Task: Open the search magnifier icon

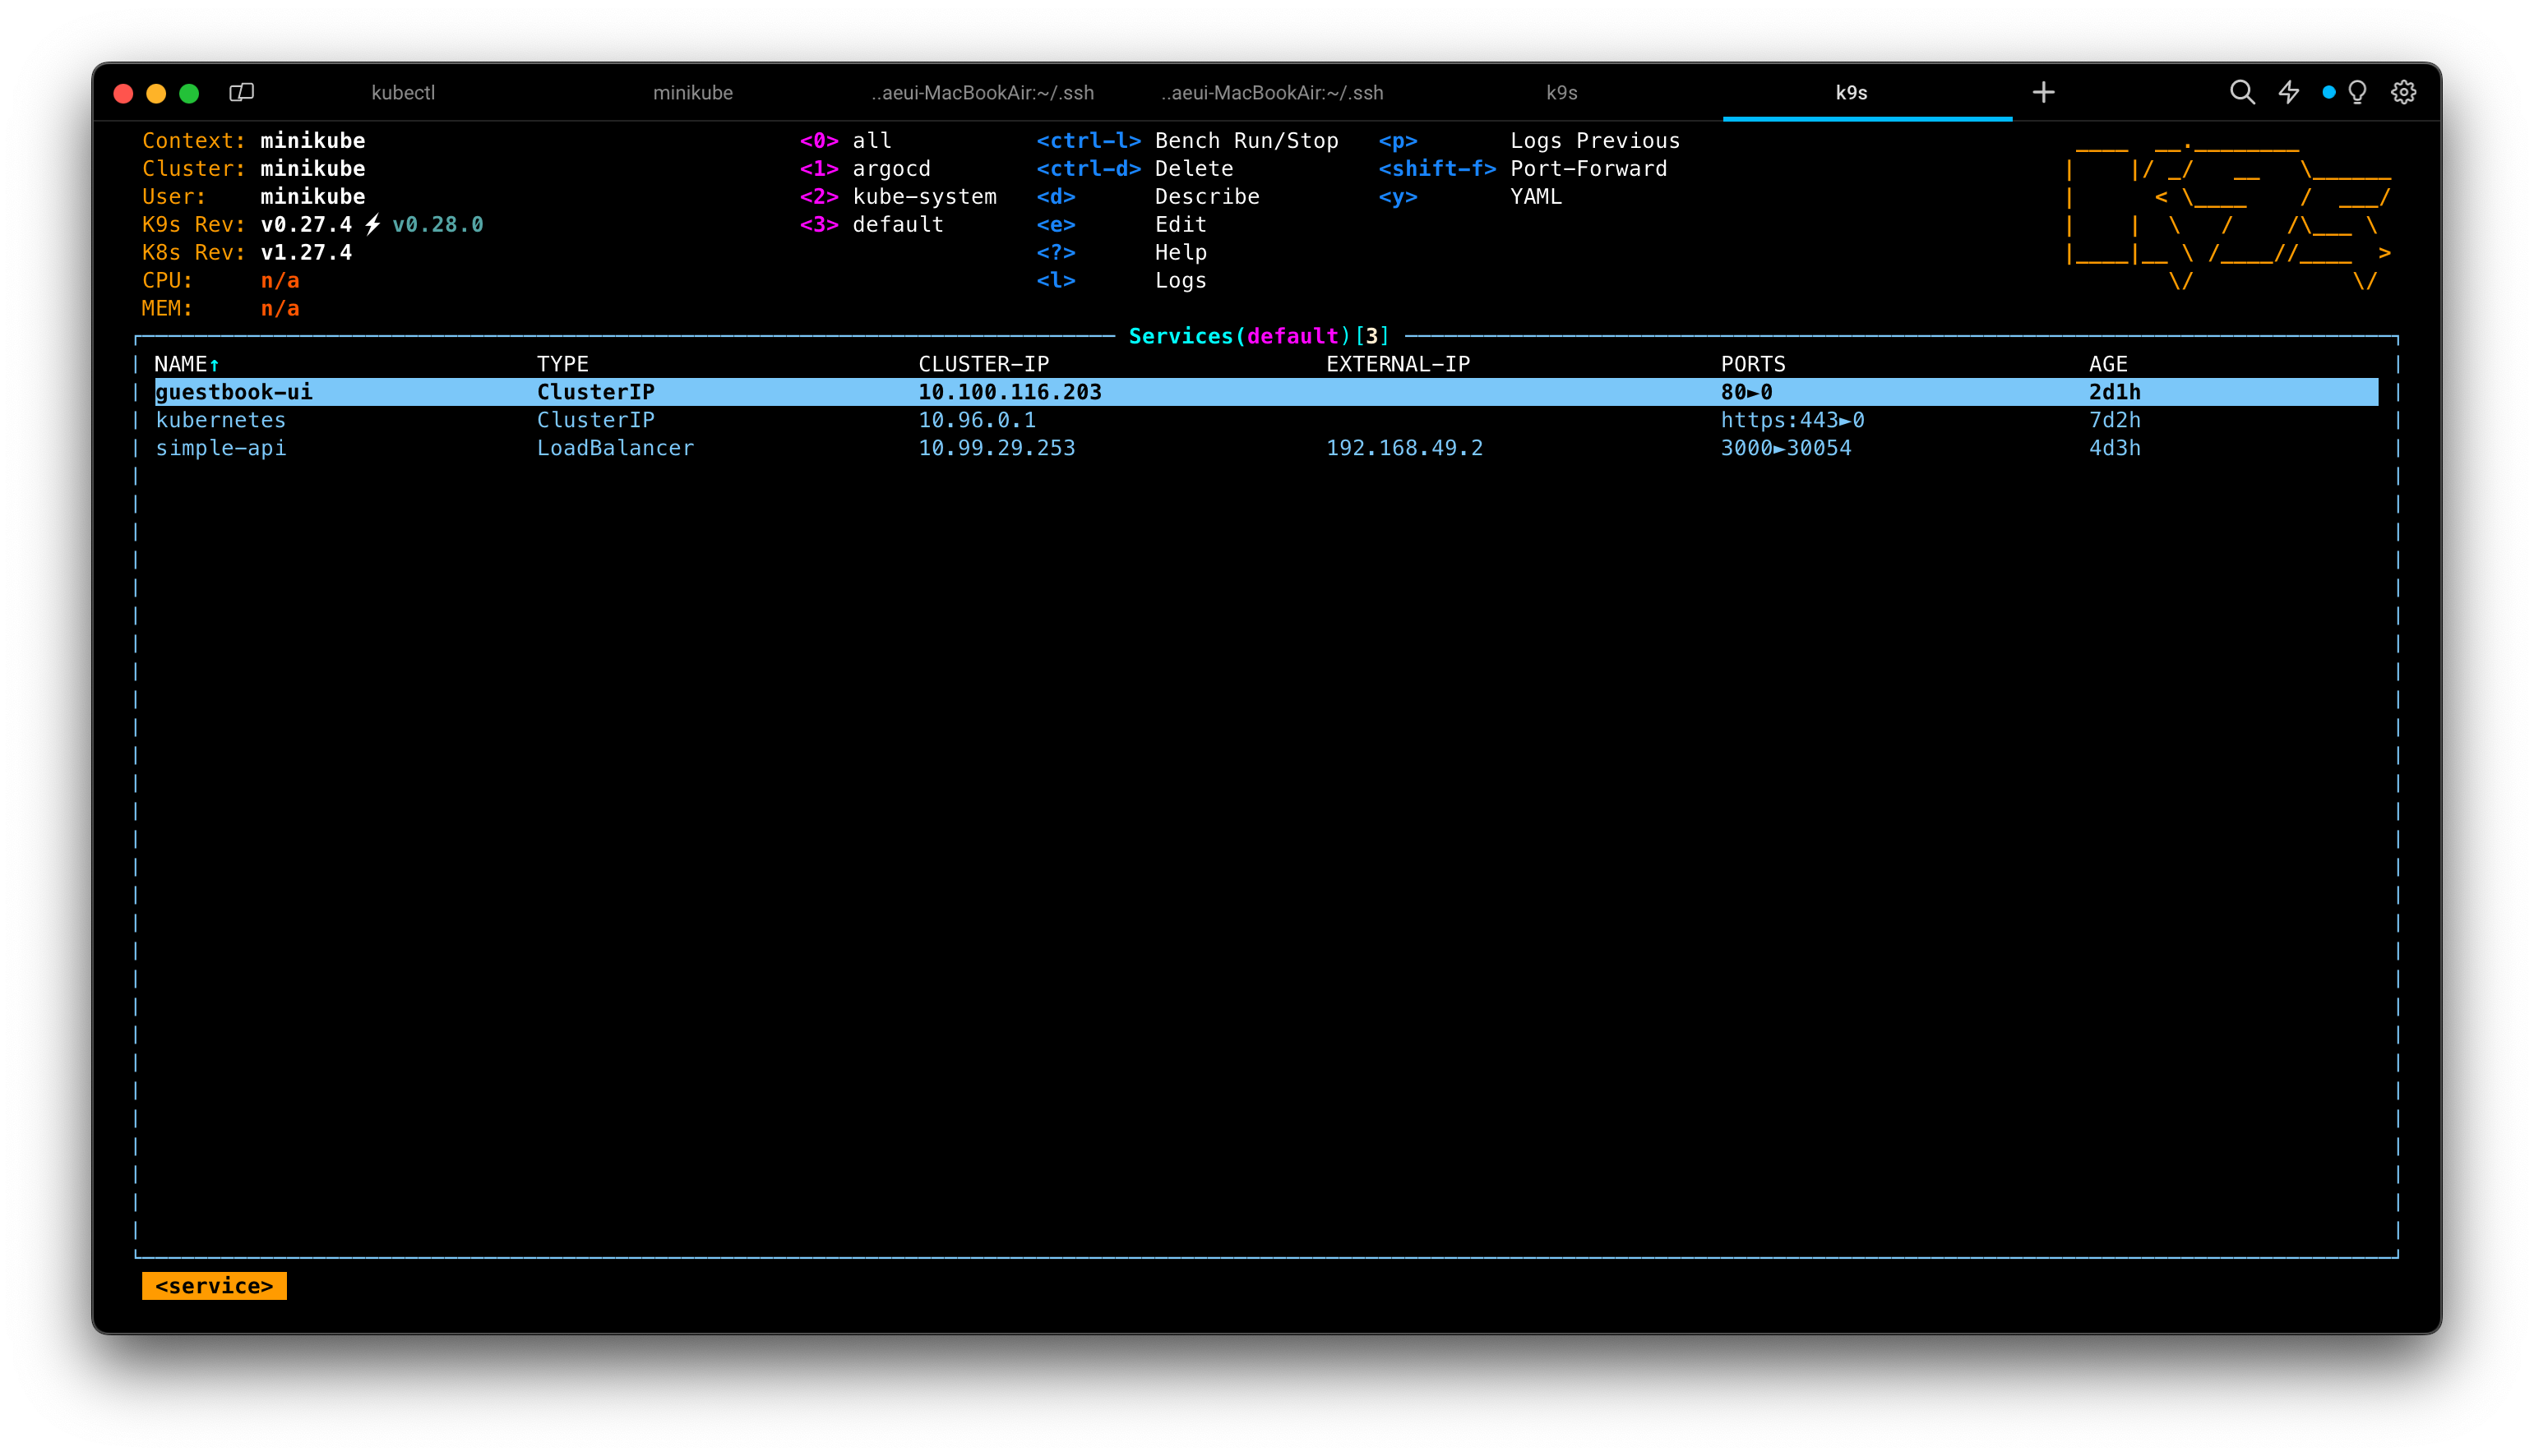Action: [x=2242, y=93]
